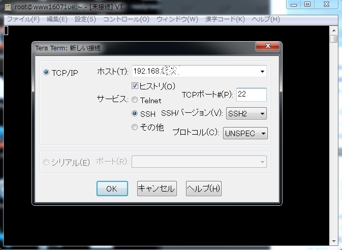Viewport: 342px width, 250px height.
Task: Click the ホスト(T) host address field
Action: (x=199, y=71)
